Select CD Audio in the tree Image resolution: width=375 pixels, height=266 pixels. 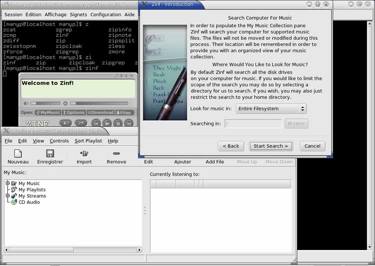pyautogui.click(x=29, y=202)
